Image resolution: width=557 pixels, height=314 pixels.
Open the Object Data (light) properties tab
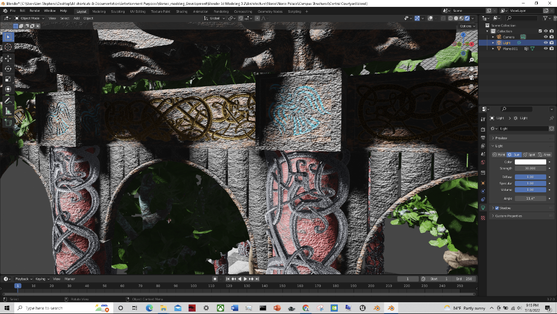(483, 208)
